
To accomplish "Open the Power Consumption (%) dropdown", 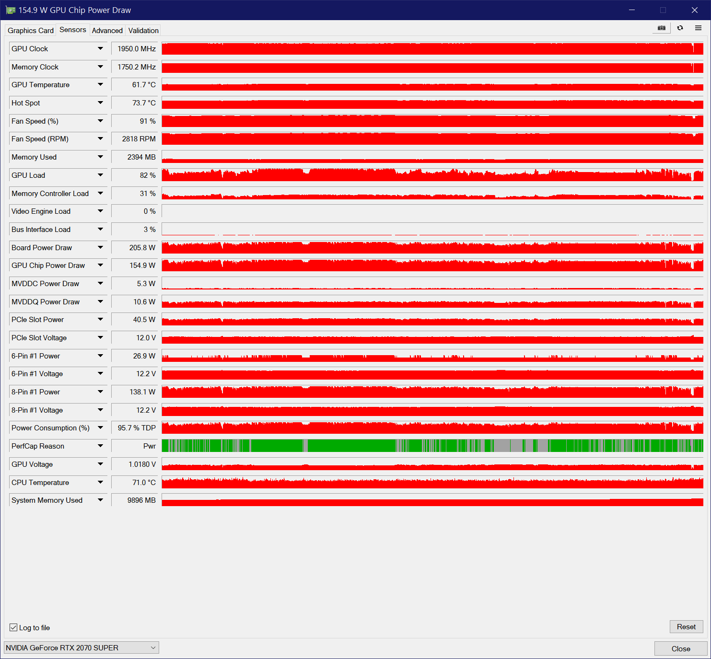I will coord(100,428).
